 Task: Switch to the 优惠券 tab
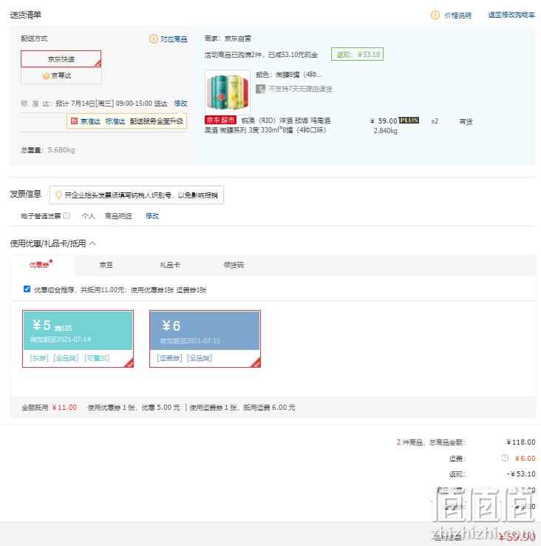(41, 265)
